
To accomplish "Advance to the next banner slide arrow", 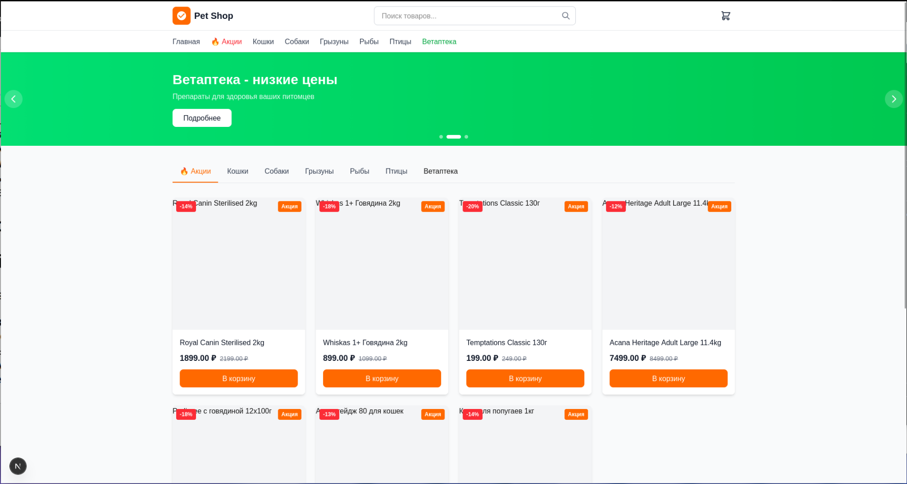I will tap(893, 99).
